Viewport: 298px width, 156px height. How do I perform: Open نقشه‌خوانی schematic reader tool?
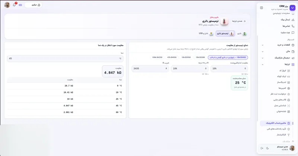click(283, 112)
